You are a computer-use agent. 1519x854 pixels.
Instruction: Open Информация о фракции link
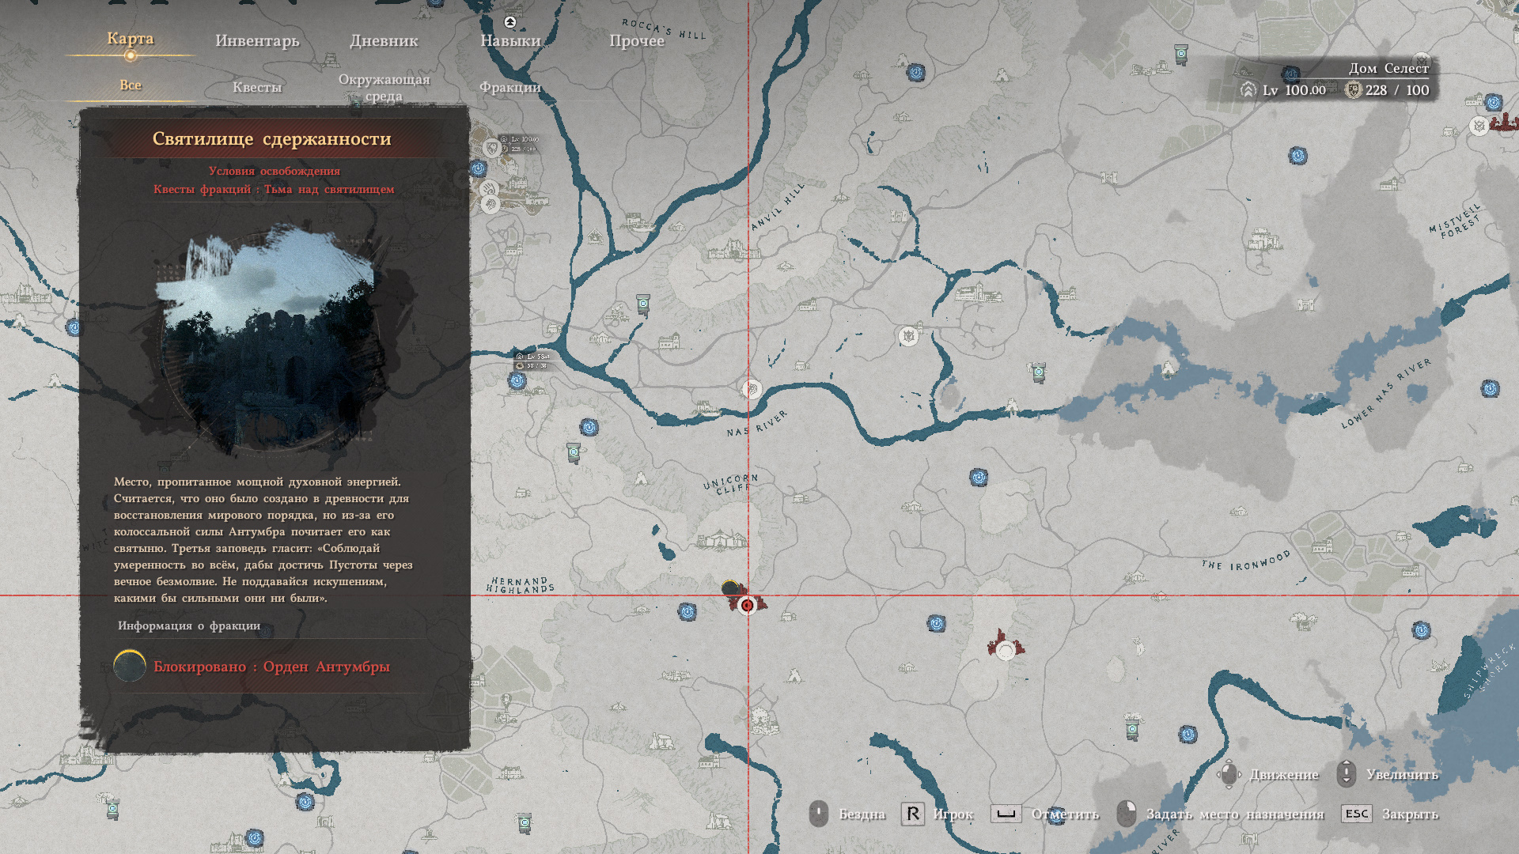coord(189,625)
